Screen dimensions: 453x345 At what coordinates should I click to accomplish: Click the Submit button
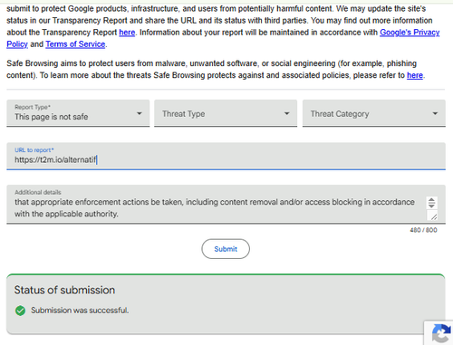(x=226, y=249)
